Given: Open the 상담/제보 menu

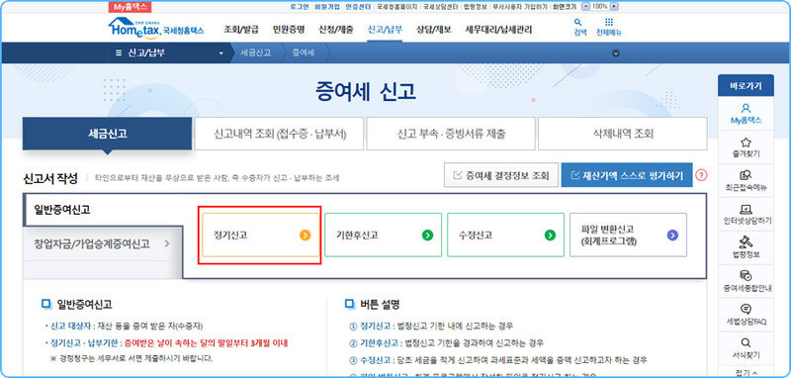Looking at the screenshot, I should pos(434,30).
